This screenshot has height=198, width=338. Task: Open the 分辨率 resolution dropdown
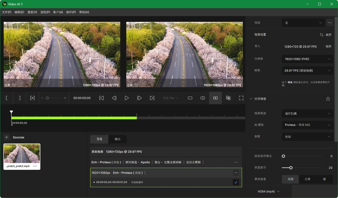tap(307, 59)
